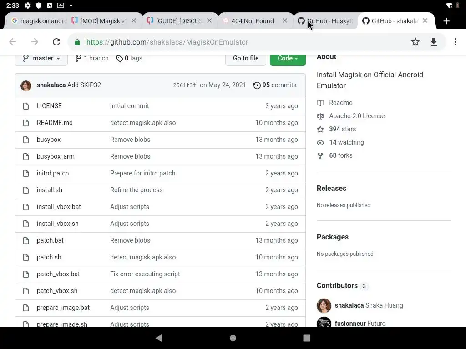Open the master branch dropdown

click(41, 58)
